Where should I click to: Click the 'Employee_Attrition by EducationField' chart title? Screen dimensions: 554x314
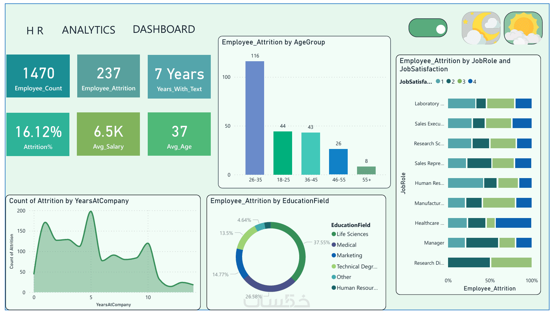(270, 201)
